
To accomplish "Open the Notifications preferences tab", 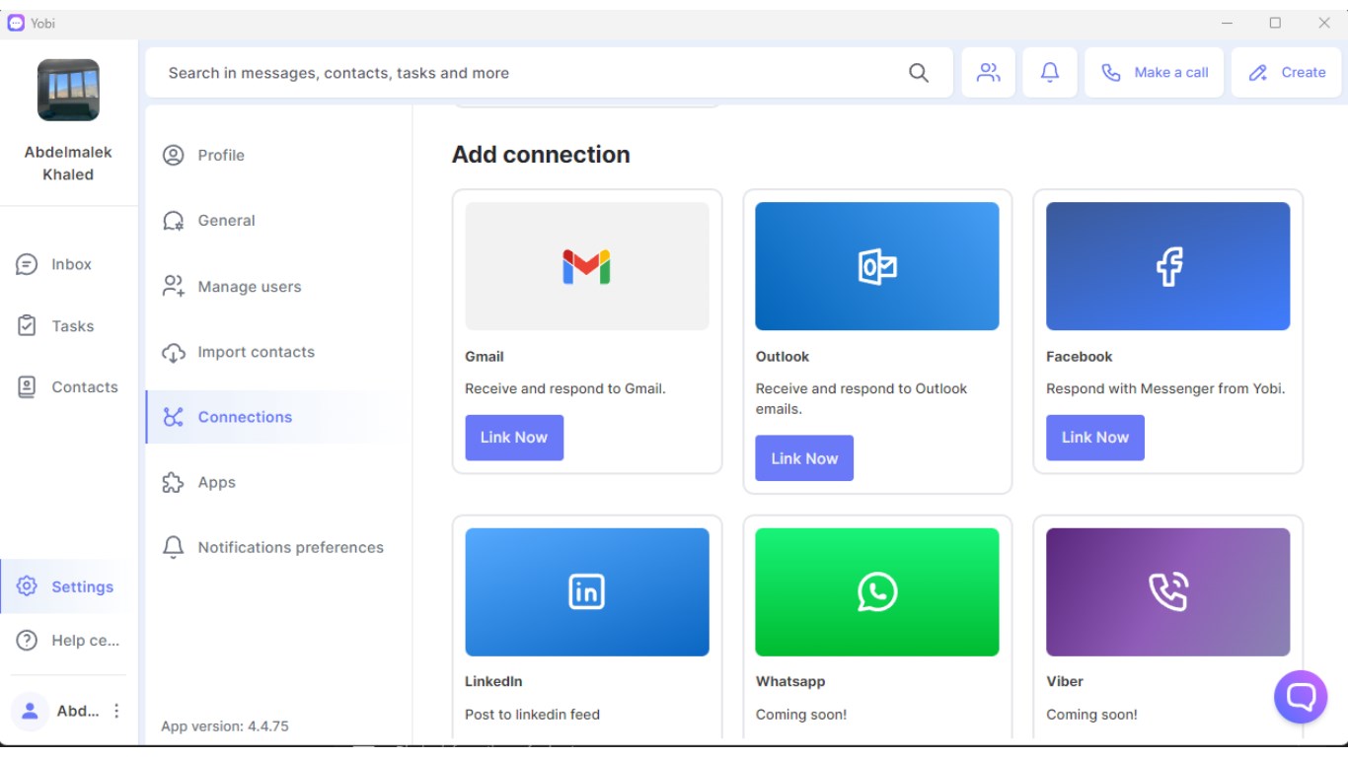I will (278, 547).
